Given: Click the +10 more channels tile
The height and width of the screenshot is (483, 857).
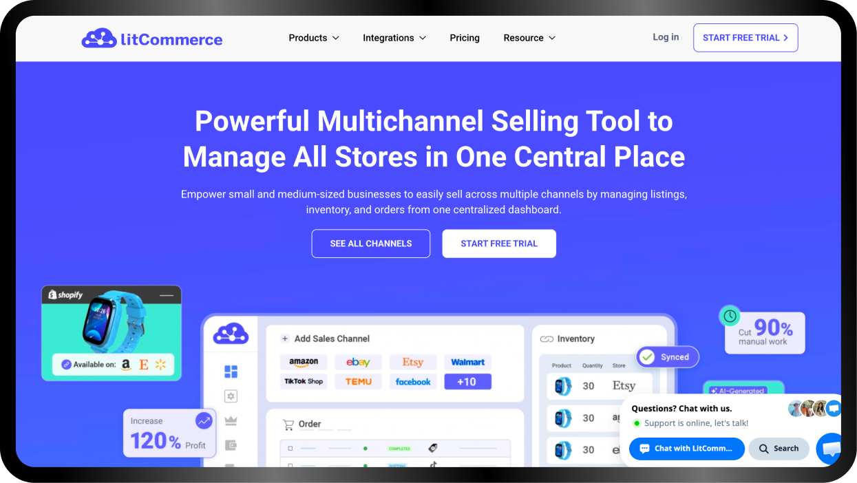Looking at the screenshot, I should [x=468, y=381].
